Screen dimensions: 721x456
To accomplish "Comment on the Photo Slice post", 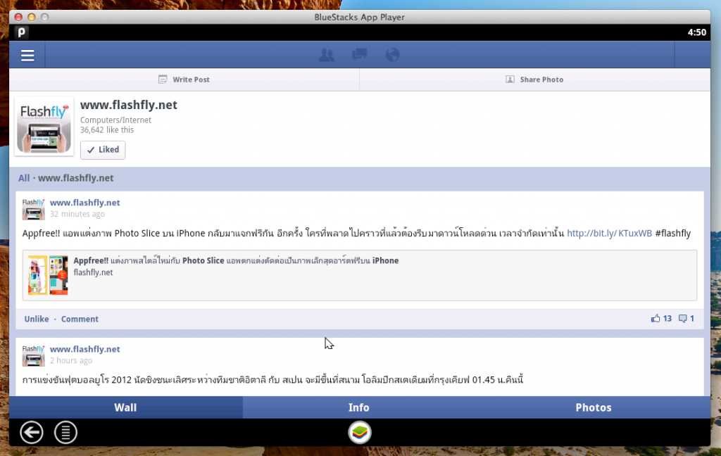I will click(80, 319).
